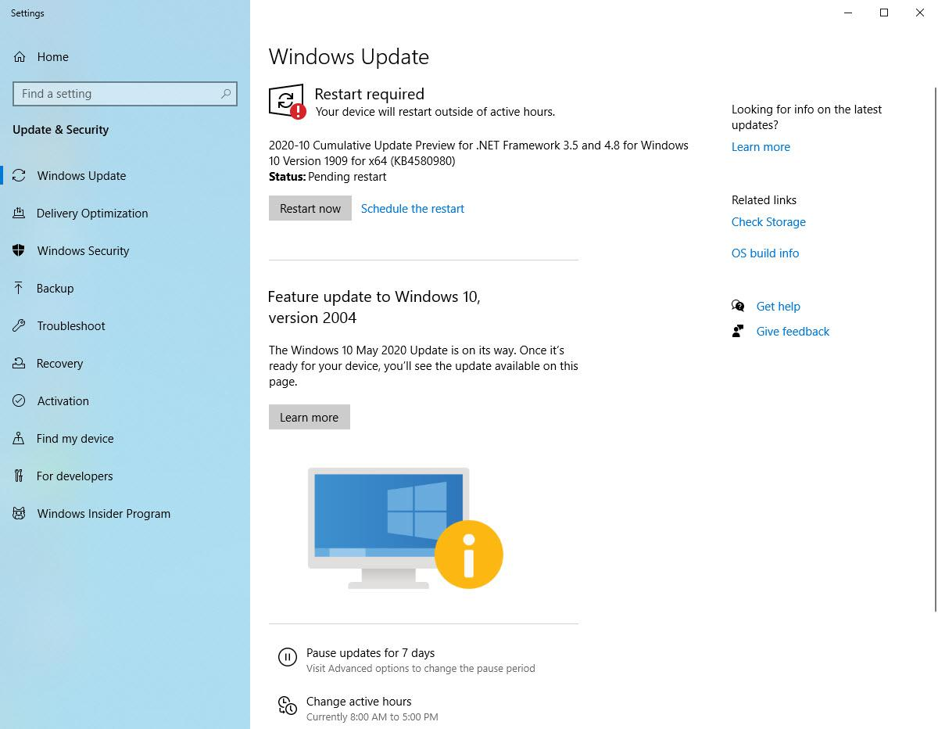Click the monitor illustration with info badge
Image resolution: width=938 pixels, height=729 pixels.
(x=406, y=528)
